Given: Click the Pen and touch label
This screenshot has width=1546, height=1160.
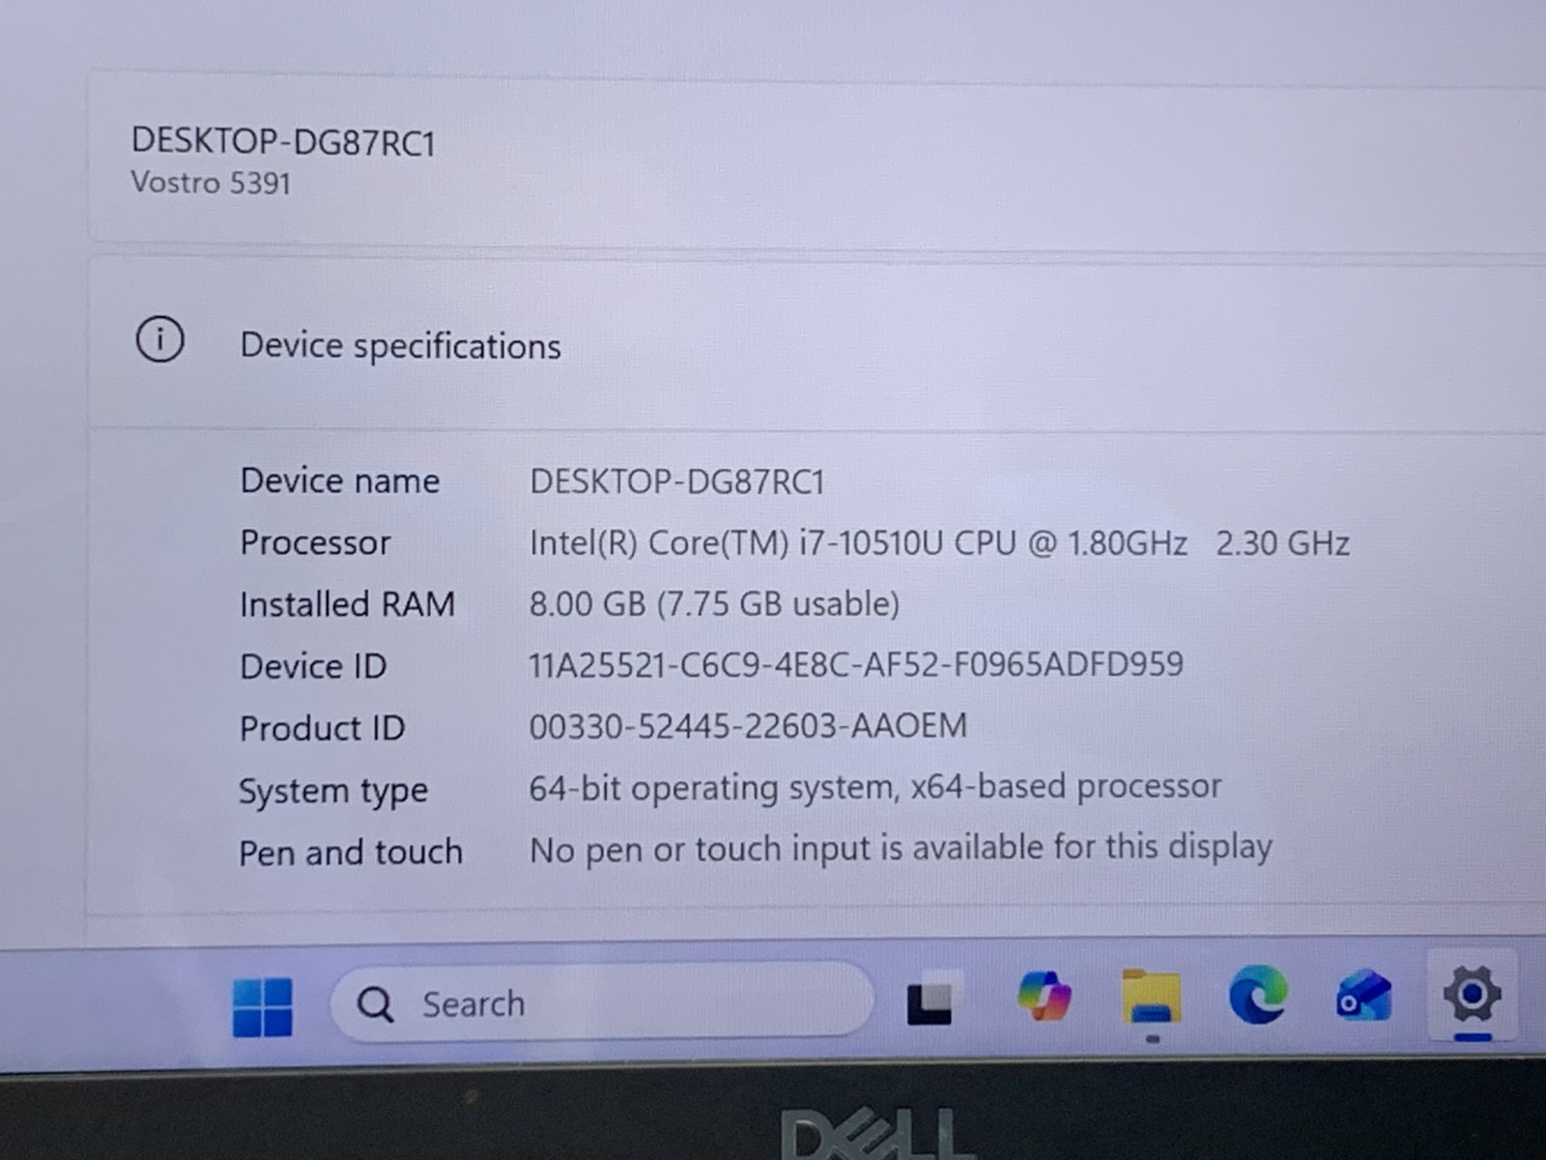Looking at the screenshot, I should tap(351, 853).
